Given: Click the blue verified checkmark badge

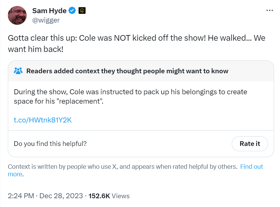Looking at the screenshot, I should (72, 11).
